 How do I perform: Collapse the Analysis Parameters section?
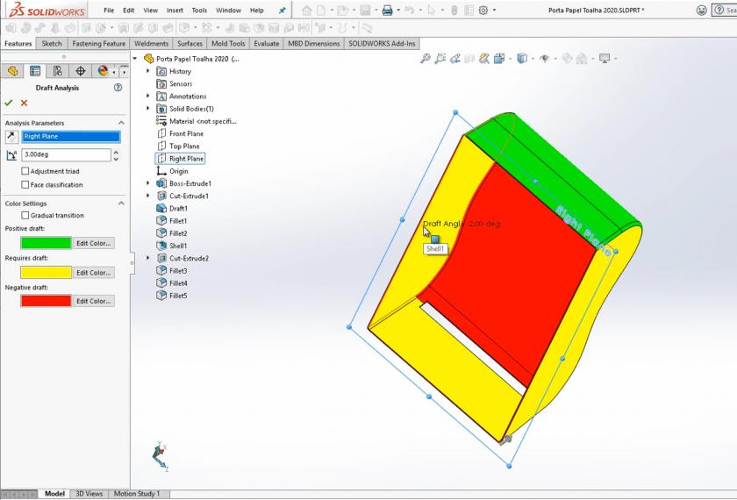click(126, 123)
